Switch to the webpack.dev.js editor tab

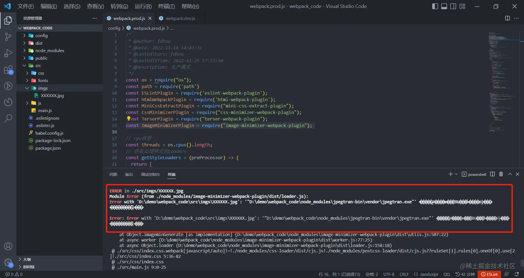coord(180,18)
